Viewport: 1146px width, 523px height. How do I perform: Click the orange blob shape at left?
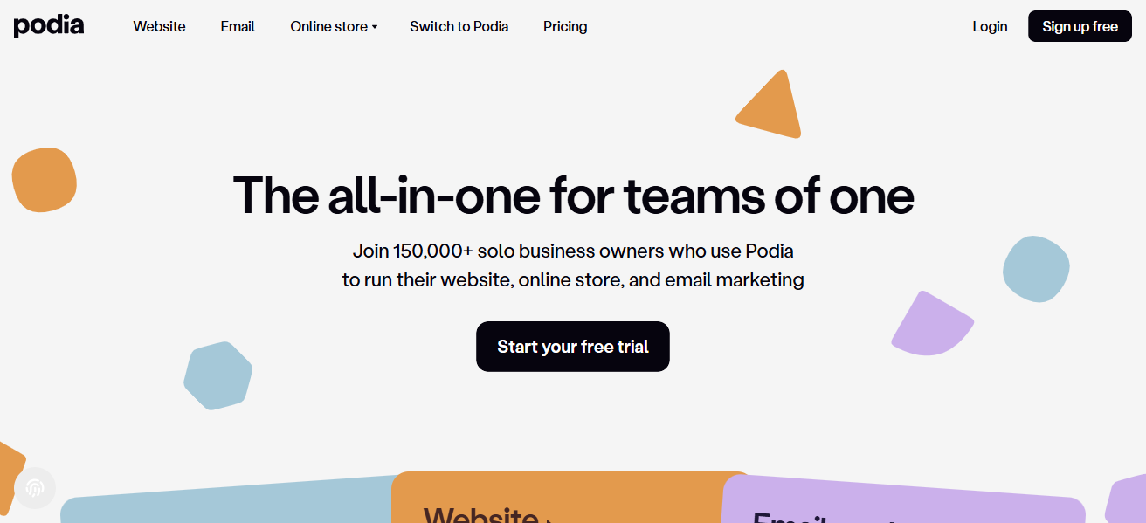point(45,180)
